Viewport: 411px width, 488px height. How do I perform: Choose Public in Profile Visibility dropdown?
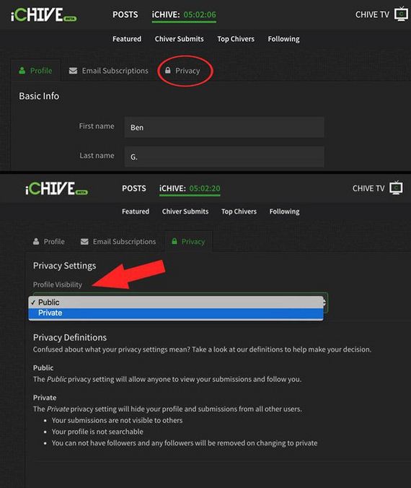click(x=176, y=302)
